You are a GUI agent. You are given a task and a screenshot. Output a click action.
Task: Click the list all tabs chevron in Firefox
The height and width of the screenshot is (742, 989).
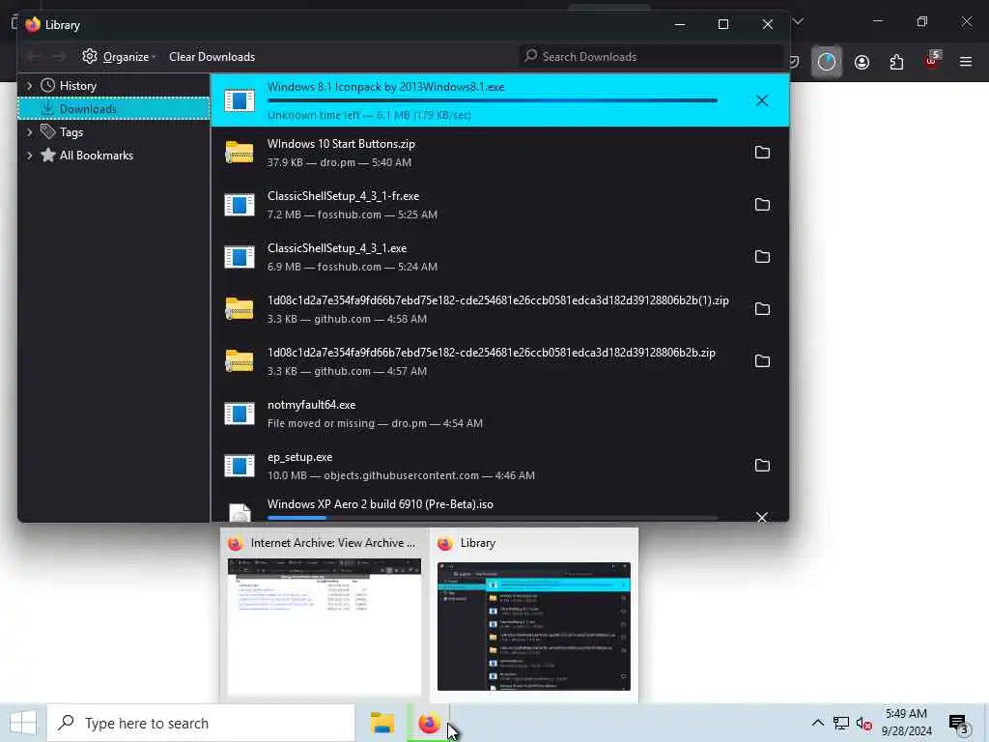pyautogui.click(x=798, y=21)
